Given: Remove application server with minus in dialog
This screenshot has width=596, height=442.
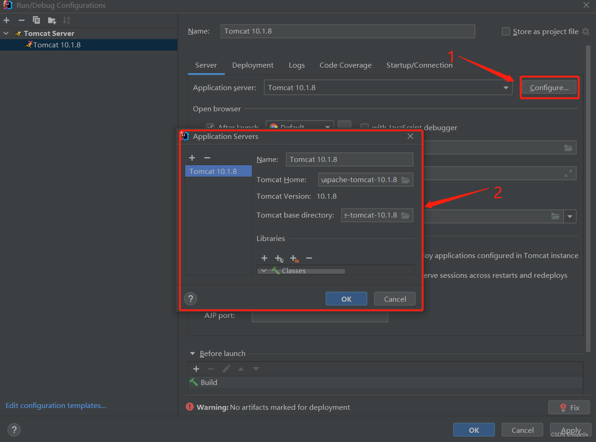Looking at the screenshot, I should coord(207,158).
